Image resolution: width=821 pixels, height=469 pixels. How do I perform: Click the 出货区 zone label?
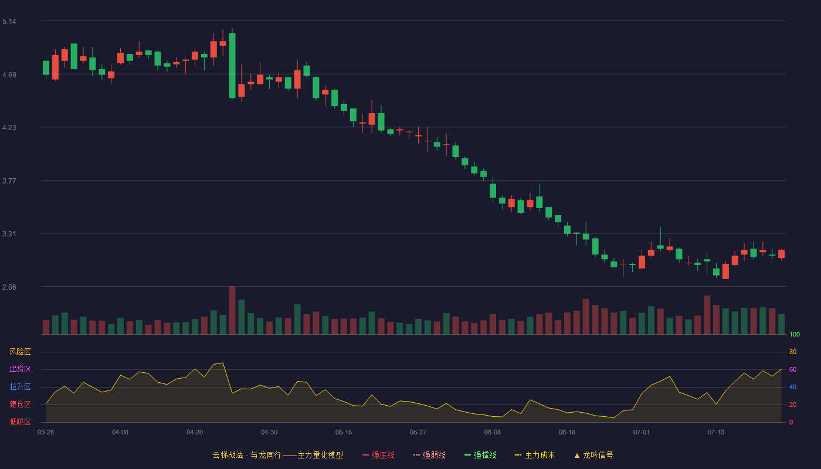tap(21, 369)
